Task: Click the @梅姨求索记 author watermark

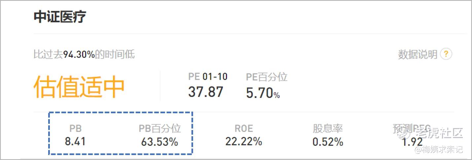Action: (x=439, y=150)
